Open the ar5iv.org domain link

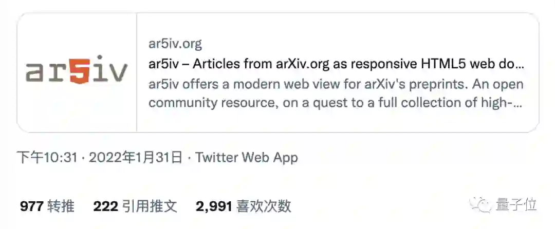click(175, 44)
